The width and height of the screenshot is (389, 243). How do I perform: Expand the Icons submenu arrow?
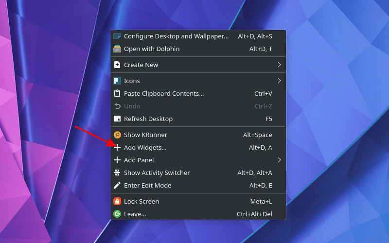point(279,81)
